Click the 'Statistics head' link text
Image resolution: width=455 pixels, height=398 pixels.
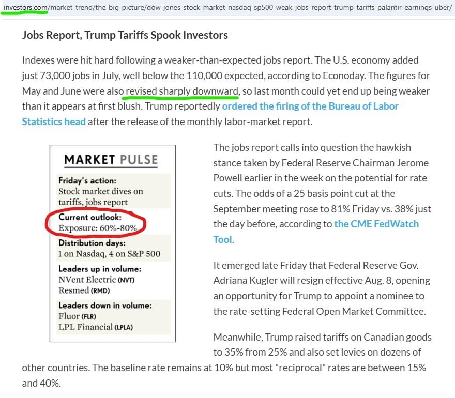(x=54, y=121)
